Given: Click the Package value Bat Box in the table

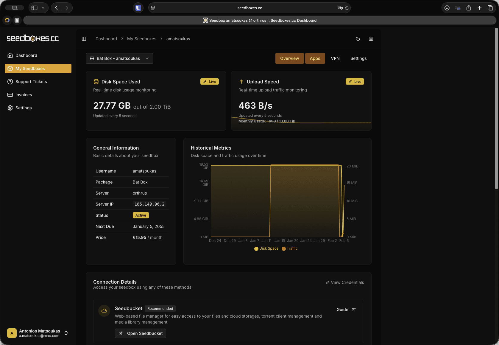Looking at the screenshot, I should point(140,182).
